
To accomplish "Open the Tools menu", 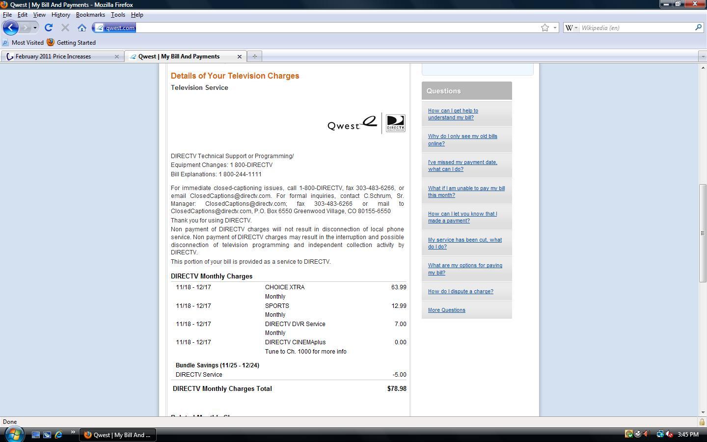I will point(118,15).
